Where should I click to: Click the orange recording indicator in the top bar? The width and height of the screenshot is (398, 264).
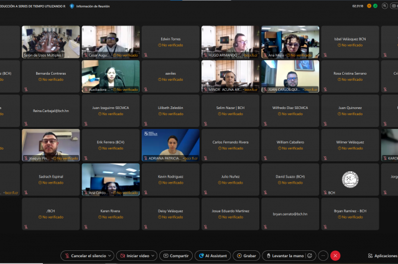click(x=369, y=6)
